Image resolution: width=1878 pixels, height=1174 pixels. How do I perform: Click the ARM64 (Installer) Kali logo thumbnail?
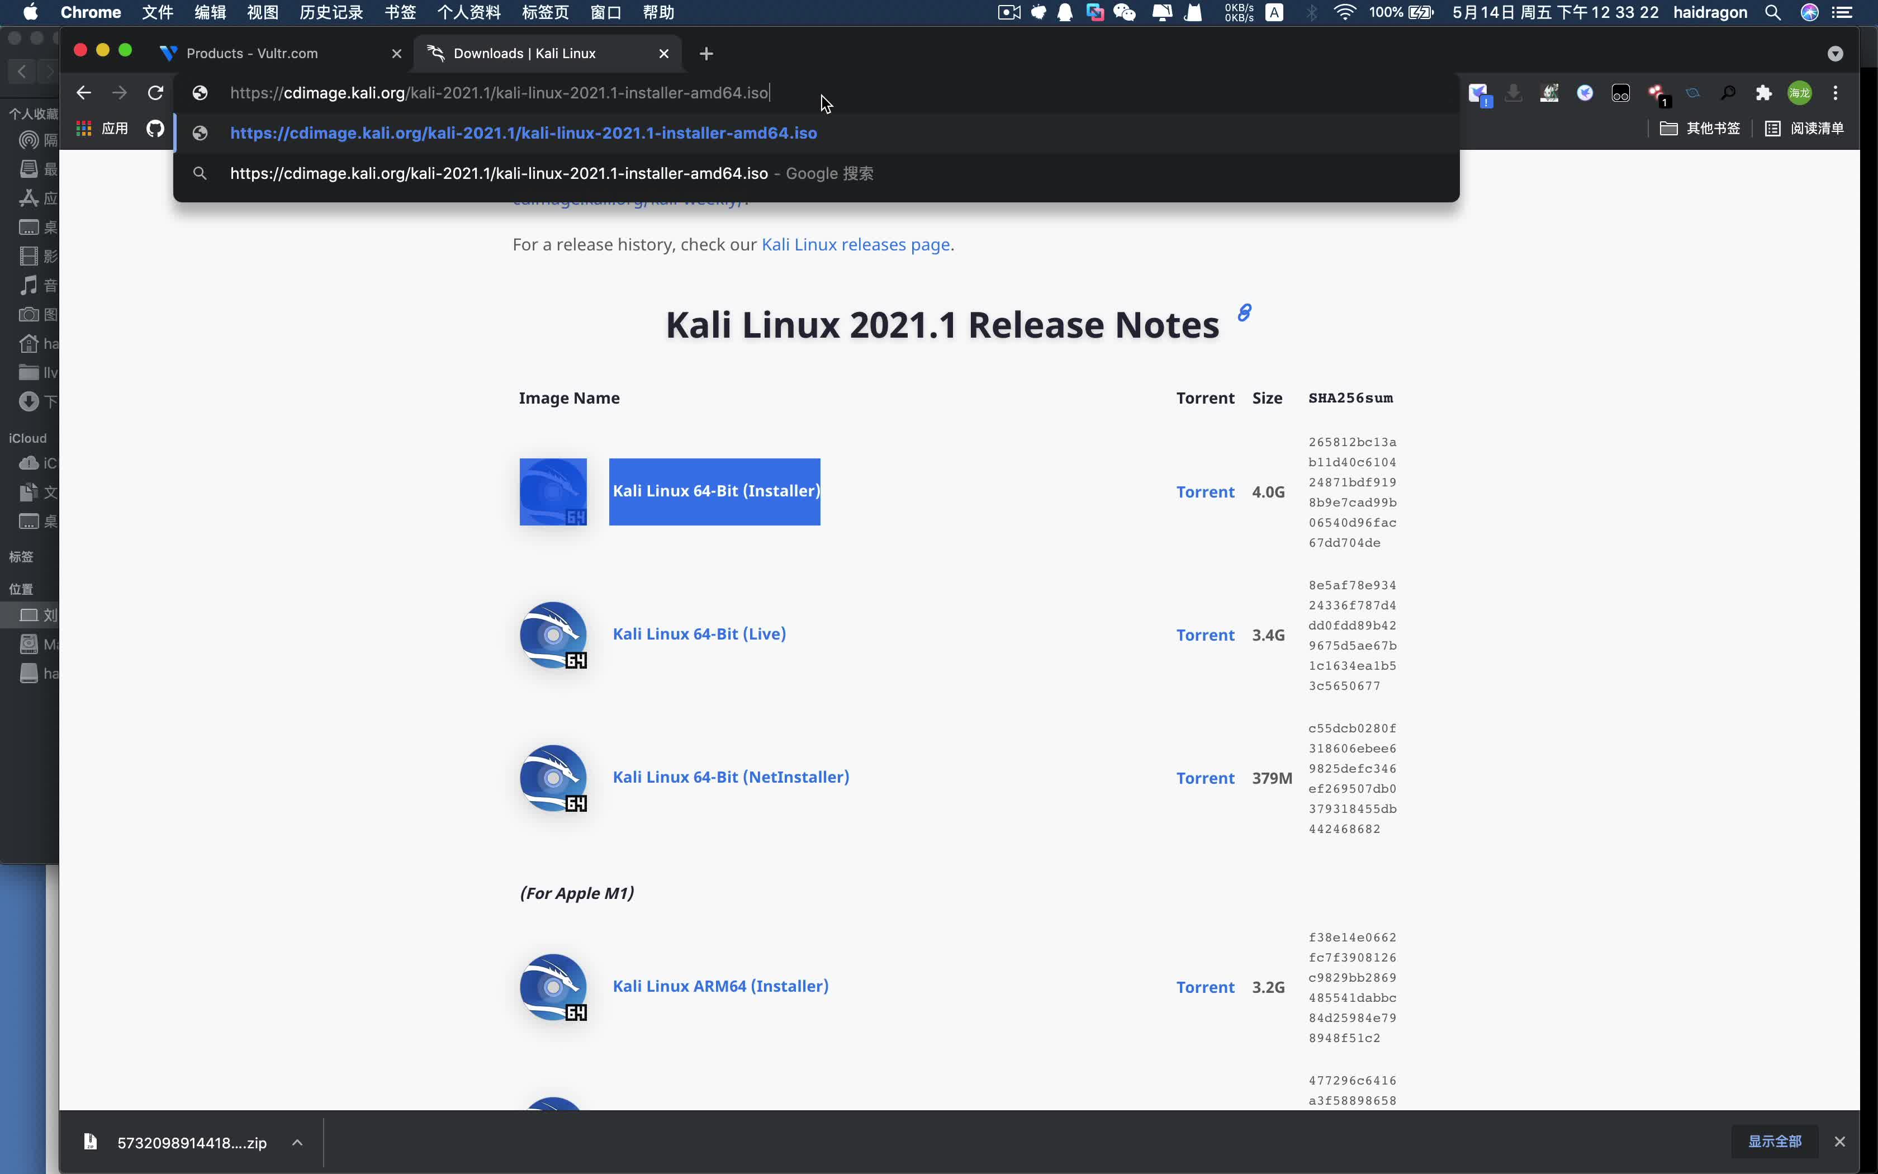[x=553, y=987]
